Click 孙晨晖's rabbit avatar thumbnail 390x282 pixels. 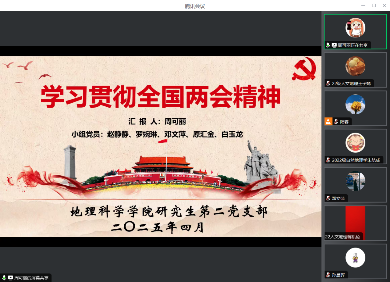click(356, 257)
